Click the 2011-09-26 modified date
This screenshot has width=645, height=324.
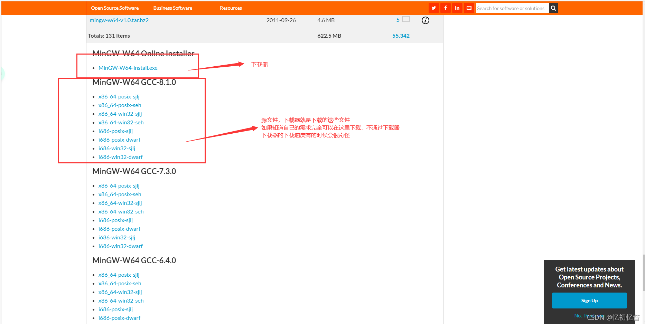(281, 20)
